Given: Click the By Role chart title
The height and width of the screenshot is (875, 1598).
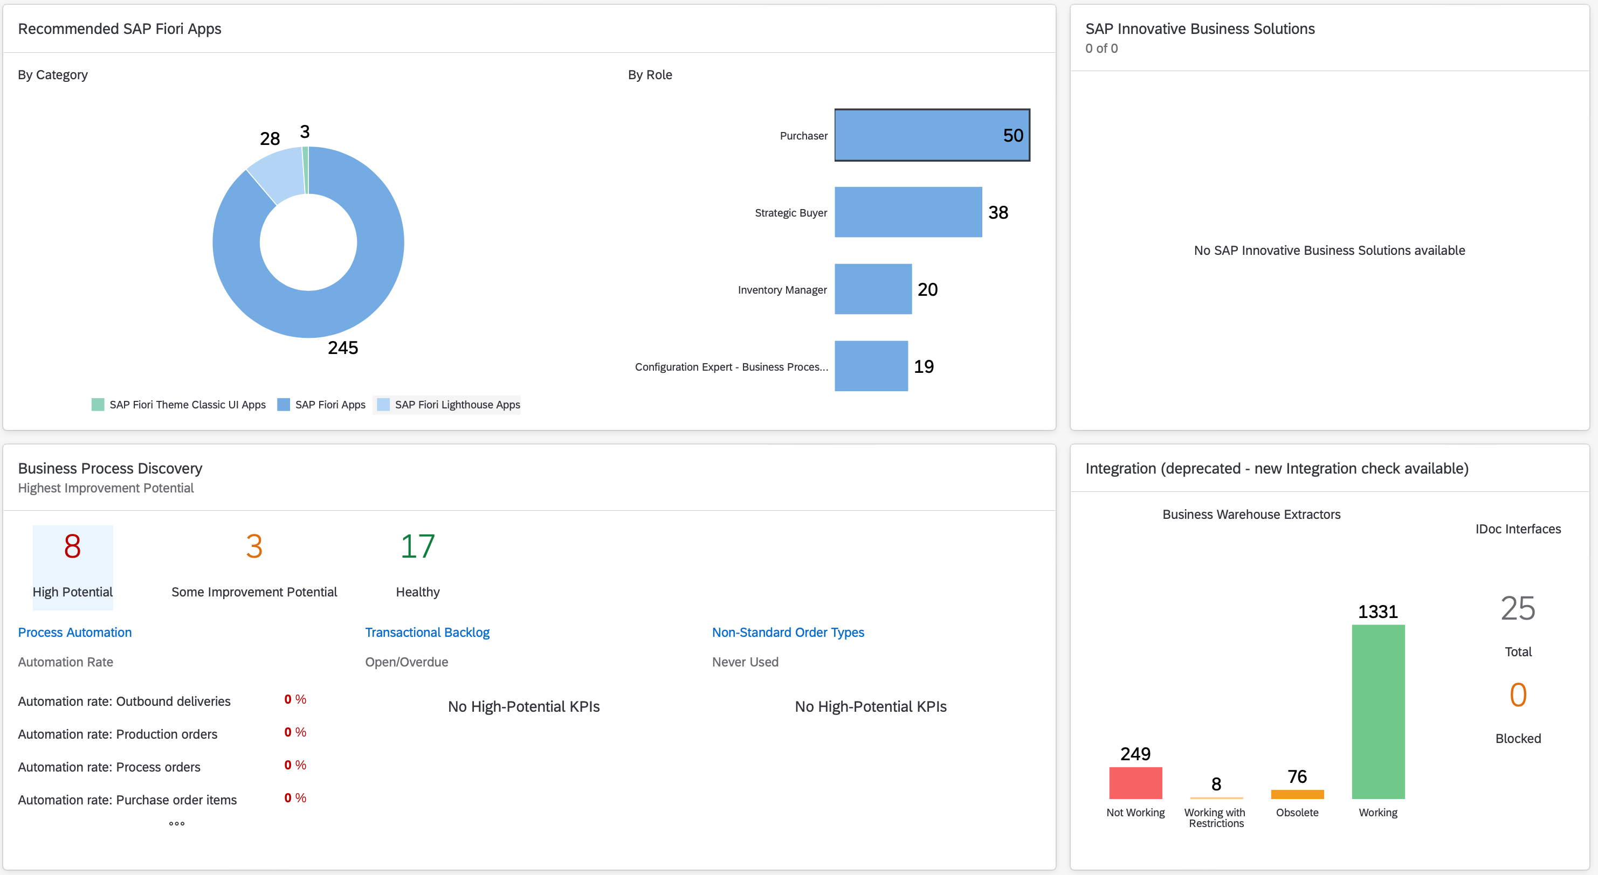Looking at the screenshot, I should click(650, 74).
